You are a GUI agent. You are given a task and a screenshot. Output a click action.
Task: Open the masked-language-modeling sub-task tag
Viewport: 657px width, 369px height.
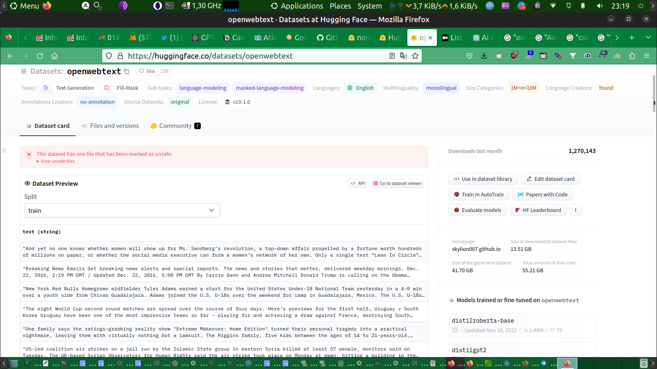[x=270, y=88]
